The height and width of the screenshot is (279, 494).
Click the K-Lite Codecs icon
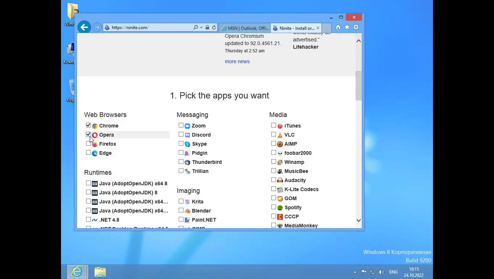(280, 190)
